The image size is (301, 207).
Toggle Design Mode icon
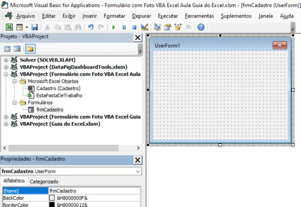pos(144,27)
